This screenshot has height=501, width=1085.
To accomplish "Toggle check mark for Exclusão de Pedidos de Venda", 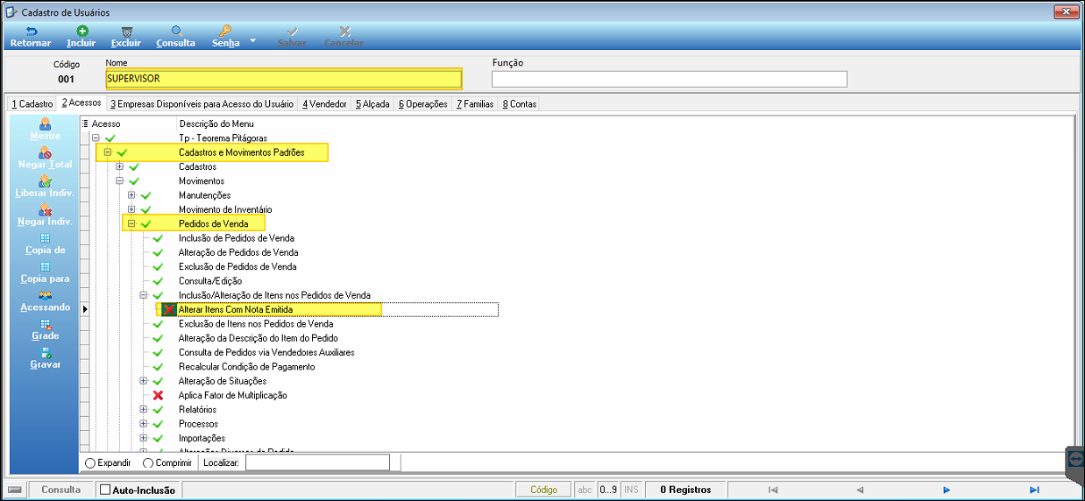I will click(158, 266).
